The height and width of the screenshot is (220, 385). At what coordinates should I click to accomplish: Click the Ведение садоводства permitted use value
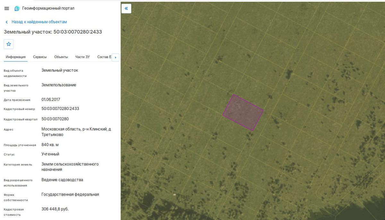point(62,180)
